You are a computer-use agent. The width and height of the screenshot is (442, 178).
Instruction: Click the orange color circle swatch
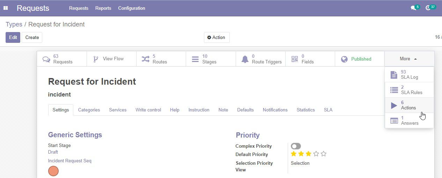pos(53,171)
